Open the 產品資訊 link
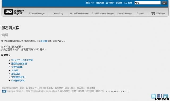This screenshot has width=170, height=101. (x=16, y=74)
